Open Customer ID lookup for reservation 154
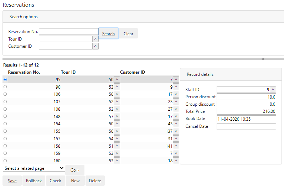The height and width of the screenshot is (189, 284). (x=176, y=124)
